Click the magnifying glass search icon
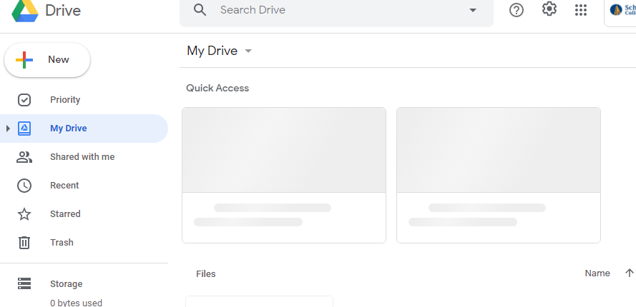Image resolution: width=636 pixels, height=307 pixels. point(200,10)
